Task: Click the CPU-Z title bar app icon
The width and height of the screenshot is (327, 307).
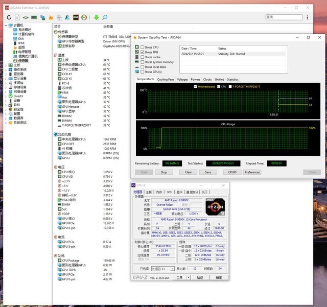Action: [x=133, y=185]
